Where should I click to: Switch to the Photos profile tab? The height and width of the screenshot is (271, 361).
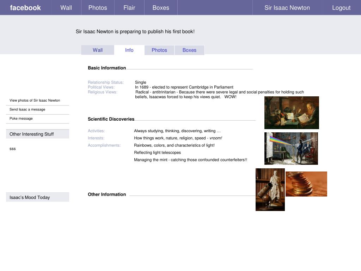coord(159,50)
